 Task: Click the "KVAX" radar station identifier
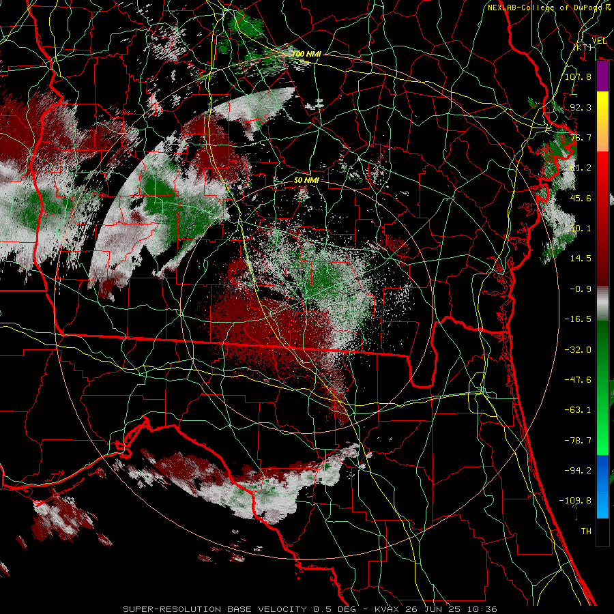coord(386,609)
